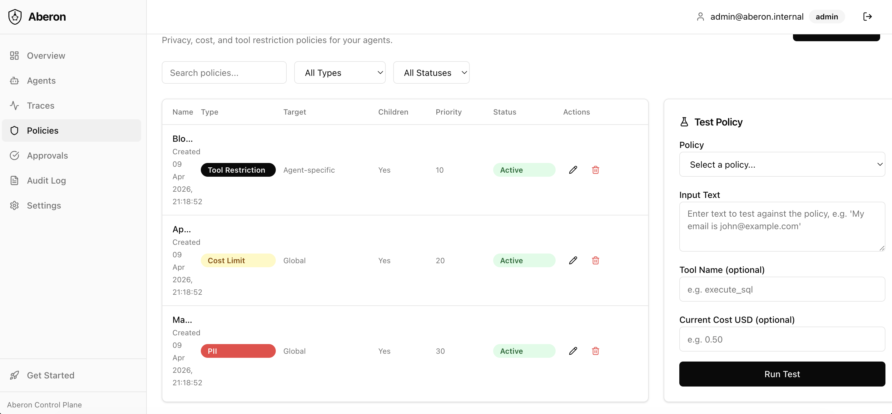892x414 pixels.
Task: Click the Current Cost USD input box
Action: click(782, 339)
